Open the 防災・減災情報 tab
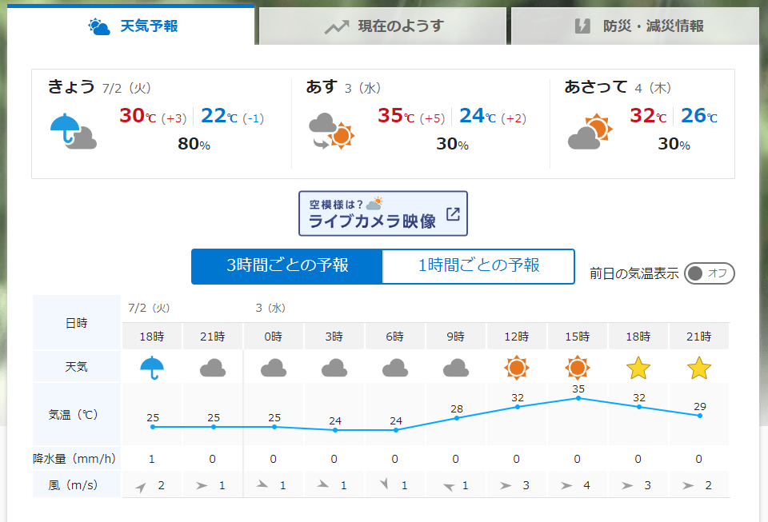 point(638,26)
